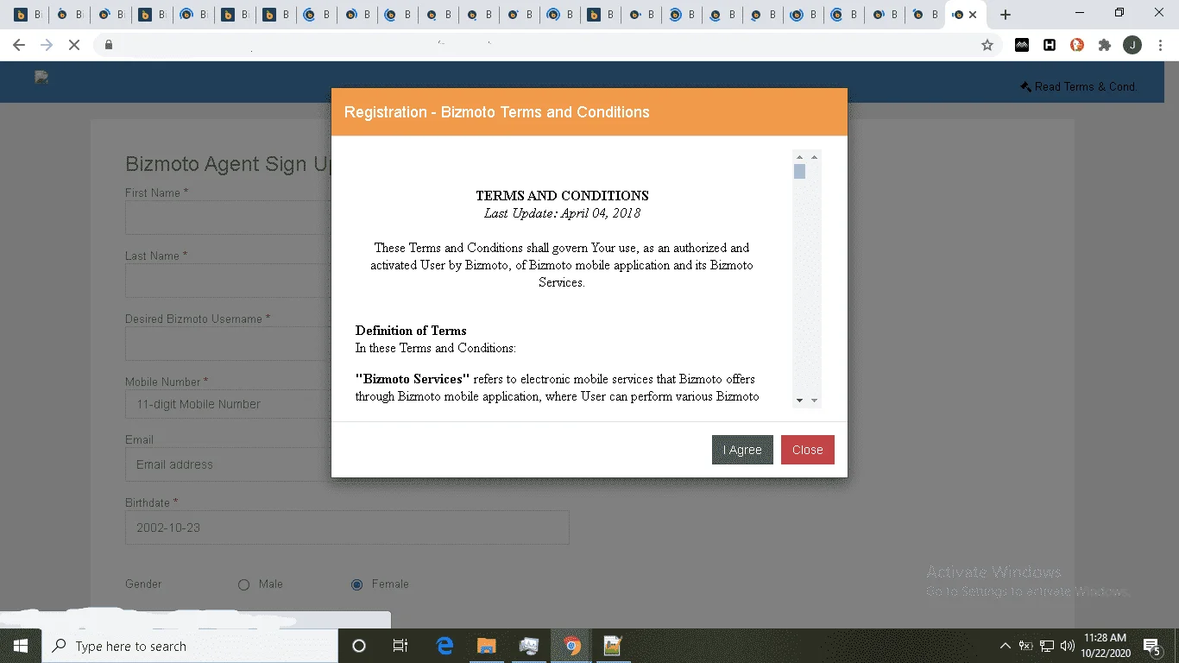The height and width of the screenshot is (663, 1179).
Task: Click the dialog title "Registration - Bizmoto Terms and Conditions"
Action: click(x=496, y=112)
